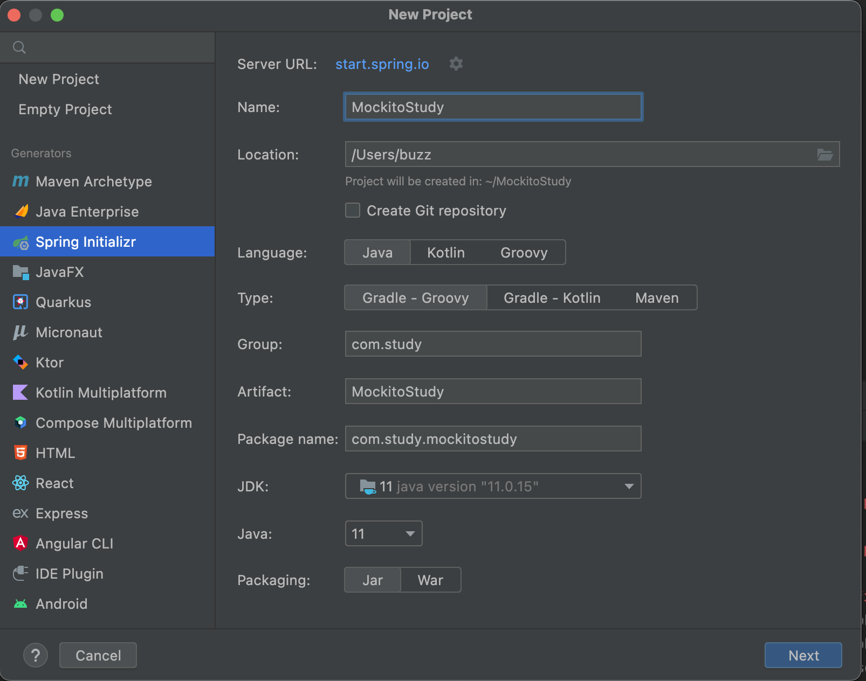Open the JDK version dropdown
Screen dimensions: 866x681
pos(493,486)
